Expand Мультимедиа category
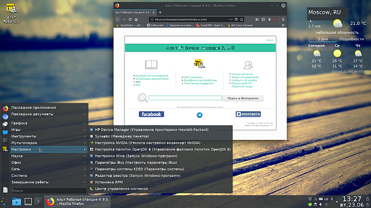 point(49,143)
